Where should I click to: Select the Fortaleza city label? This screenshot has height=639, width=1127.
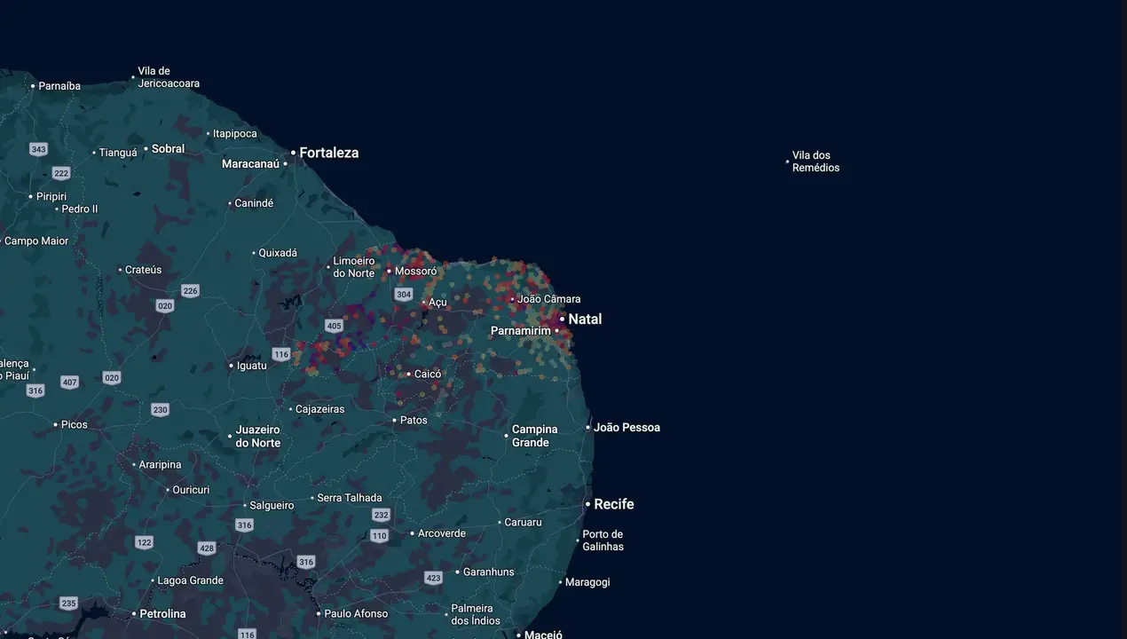point(329,153)
